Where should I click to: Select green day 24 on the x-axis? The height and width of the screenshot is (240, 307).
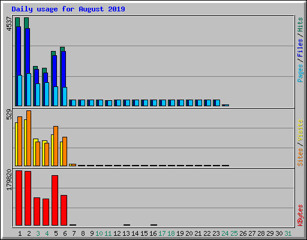tap(225, 233)
